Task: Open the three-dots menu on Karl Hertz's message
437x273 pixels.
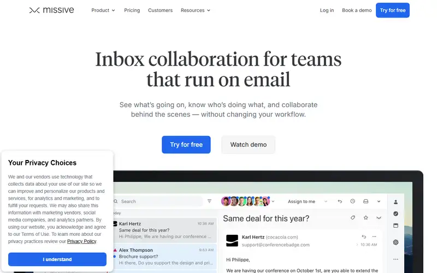Action: [x=374, y=236]
